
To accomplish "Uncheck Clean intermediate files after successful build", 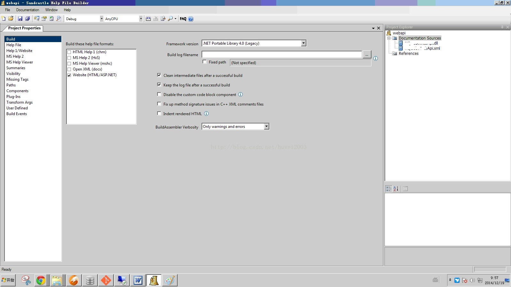I will pyautogui.click(x=159, y=75).
